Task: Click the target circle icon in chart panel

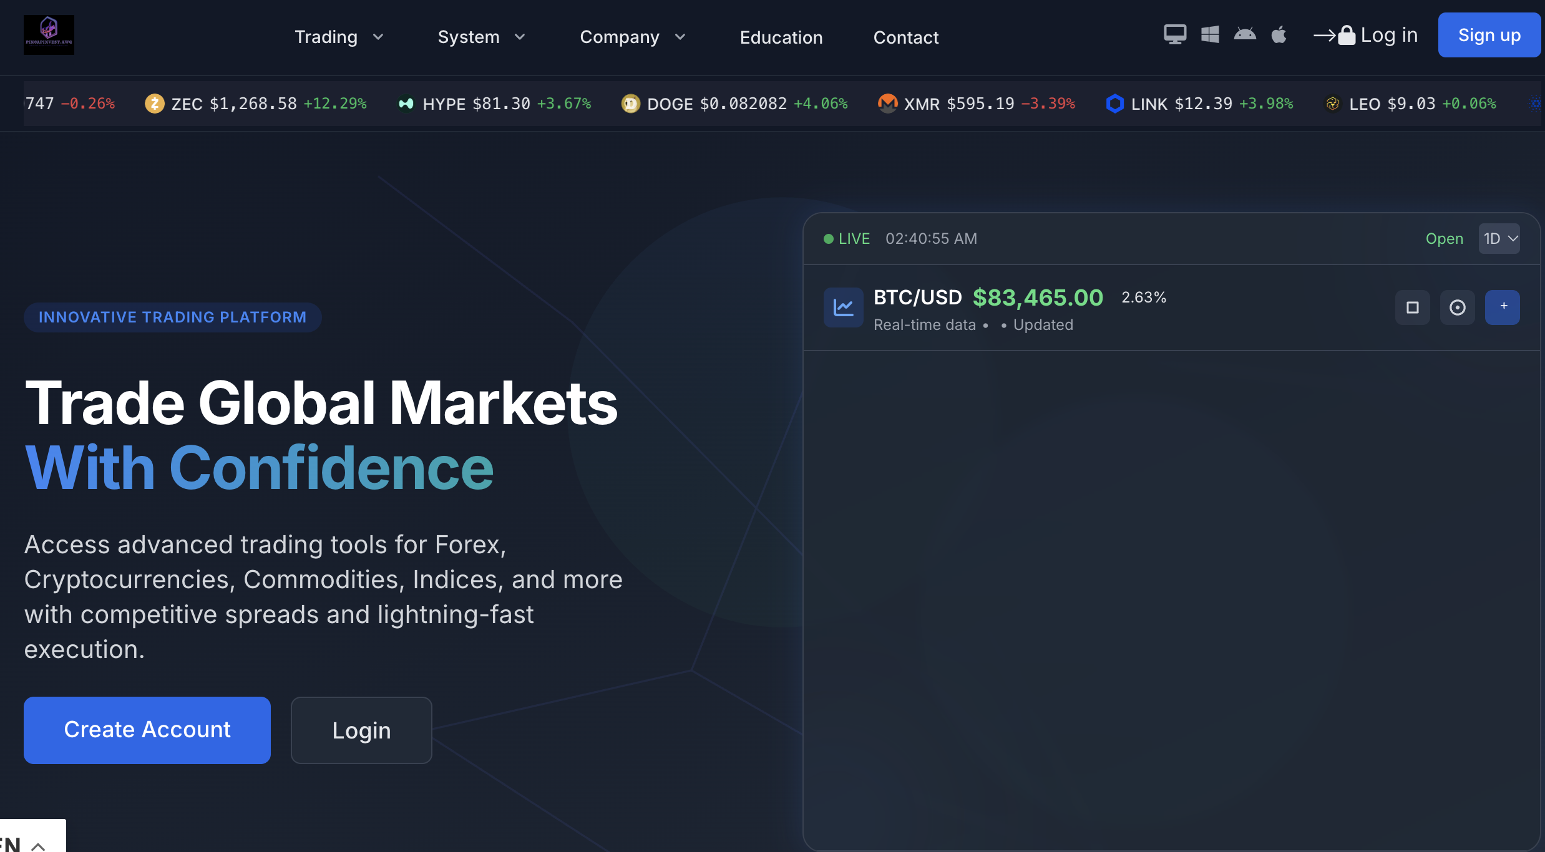Action: coord(1458,307)
